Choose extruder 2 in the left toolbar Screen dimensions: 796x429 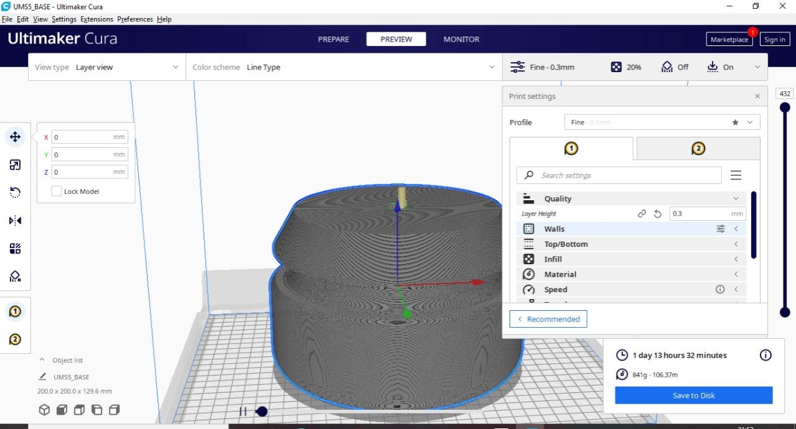pos(16,339)
